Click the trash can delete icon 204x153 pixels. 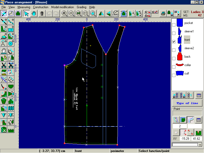(42, 14)
